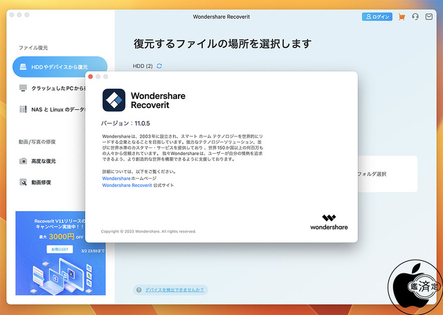
Task: Click the バージョン:11.0.5 version text
Action: tap(125, 123)
